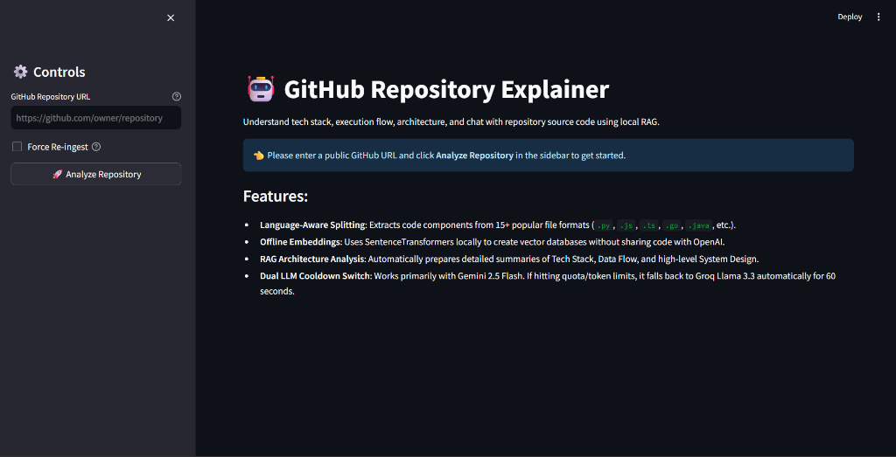Click the .go code tag

[x=671, y=225]
